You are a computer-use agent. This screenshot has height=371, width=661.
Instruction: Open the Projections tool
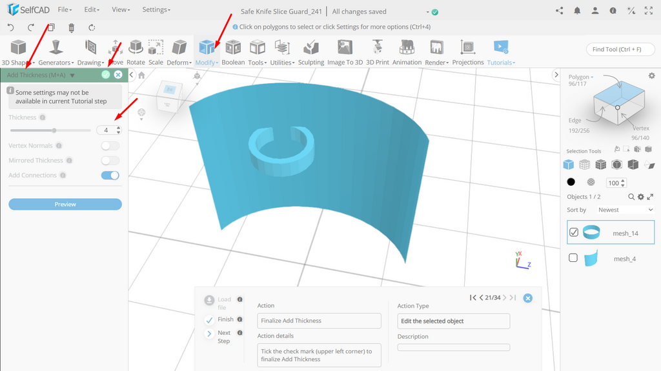(468, 52)
